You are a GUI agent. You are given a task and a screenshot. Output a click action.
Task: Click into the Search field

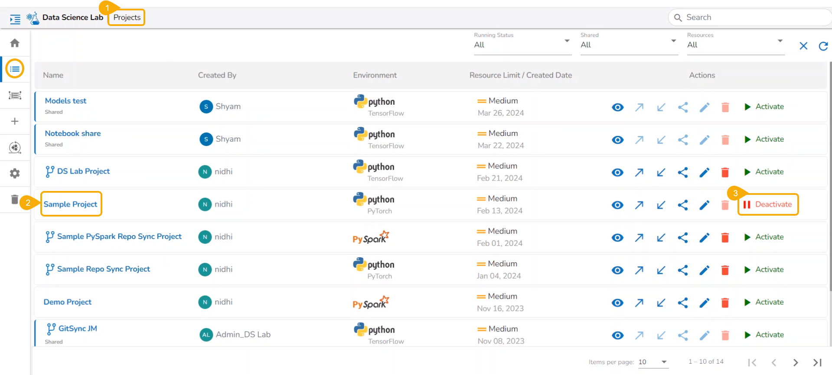coord(750,18)
